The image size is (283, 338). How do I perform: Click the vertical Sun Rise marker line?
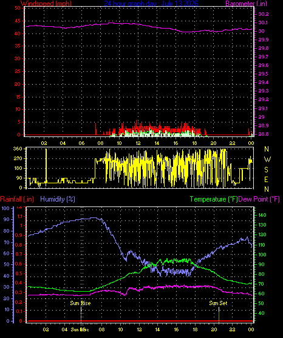81,314
